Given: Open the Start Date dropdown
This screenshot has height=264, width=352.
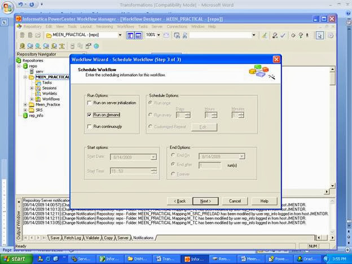Looking at the screenshot, I should 153,157.
